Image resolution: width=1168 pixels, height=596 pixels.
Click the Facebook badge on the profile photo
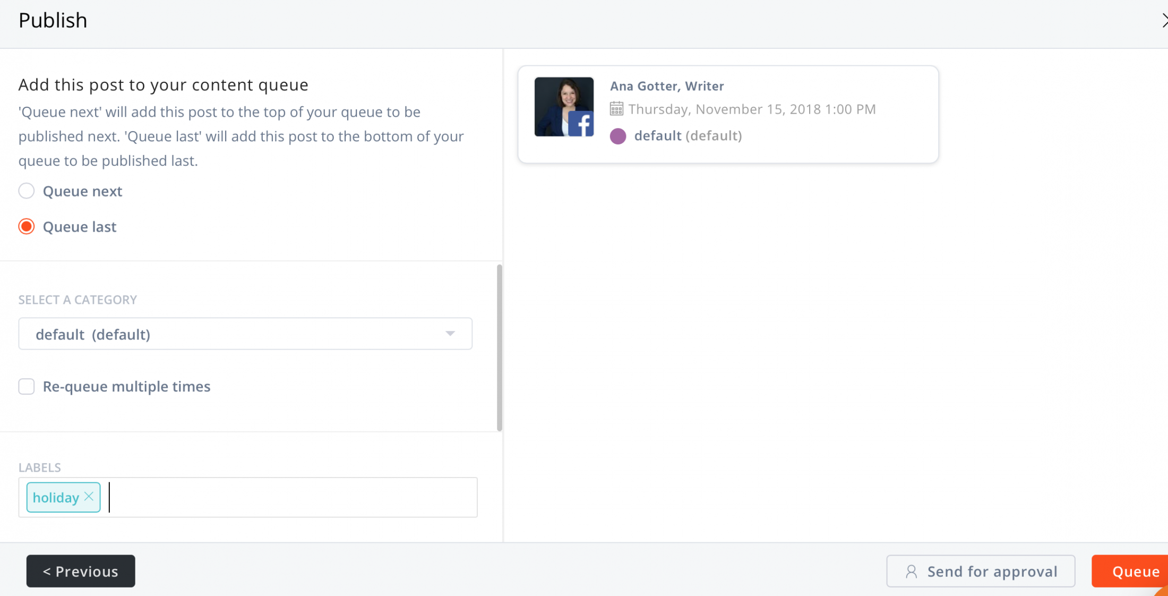pyautogui.click(x=582, y=125)
